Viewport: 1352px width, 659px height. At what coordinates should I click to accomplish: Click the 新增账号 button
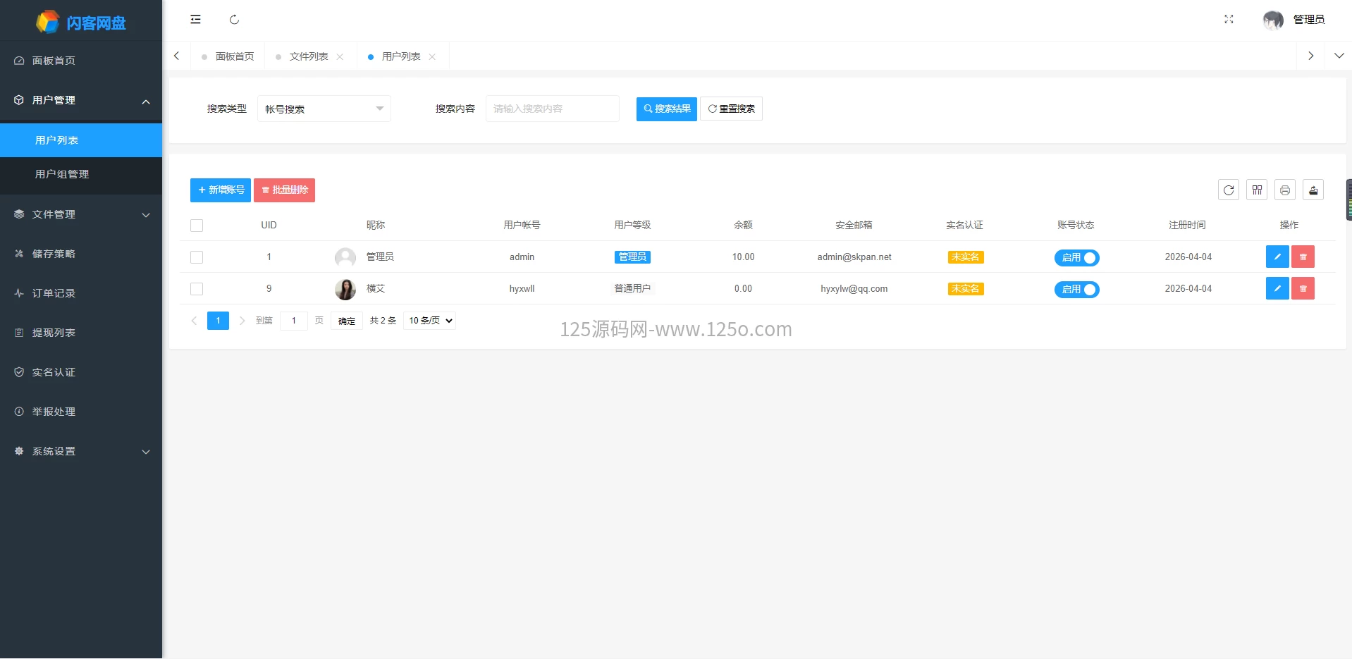(x=221, y=190)
